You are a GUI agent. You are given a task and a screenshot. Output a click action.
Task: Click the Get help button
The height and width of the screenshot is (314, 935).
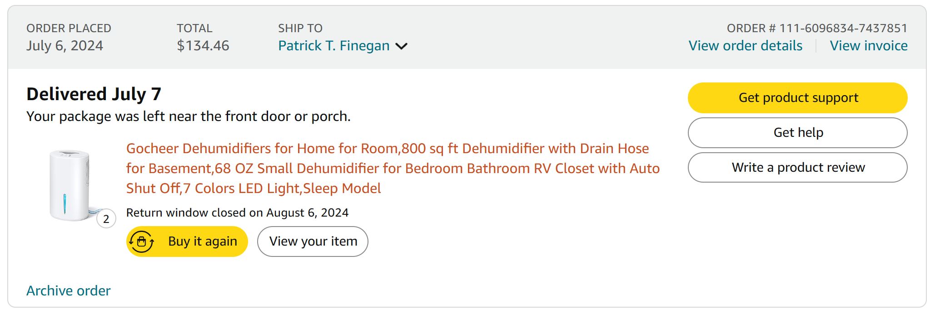coord(797,133)
